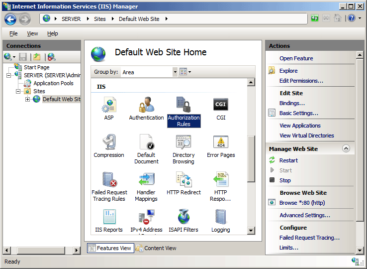Collapse the Sites tree node
The image size is (367, 269).
18,92
